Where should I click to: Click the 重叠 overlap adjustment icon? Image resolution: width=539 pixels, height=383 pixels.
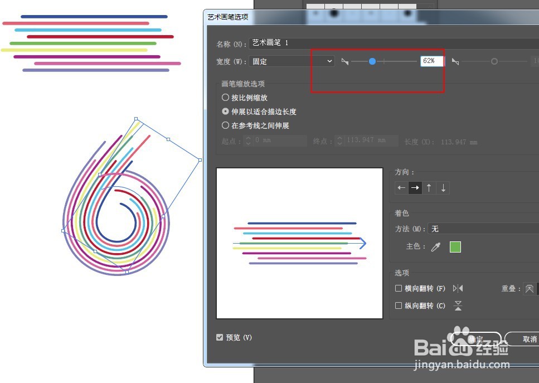528,289
